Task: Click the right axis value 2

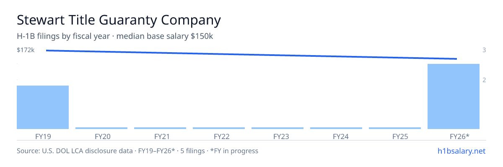Action: 484,80
